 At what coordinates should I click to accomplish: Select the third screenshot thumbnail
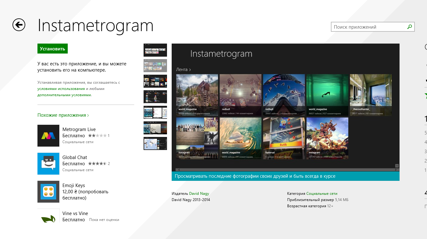coord(155,81)
